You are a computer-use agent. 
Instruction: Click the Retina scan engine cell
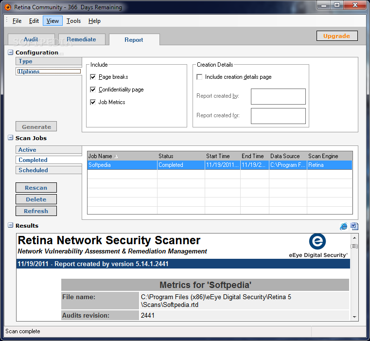click(330, 165)
